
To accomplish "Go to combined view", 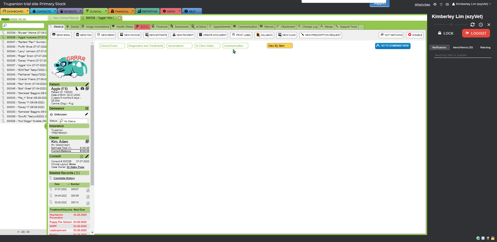I will pos(393,46).
